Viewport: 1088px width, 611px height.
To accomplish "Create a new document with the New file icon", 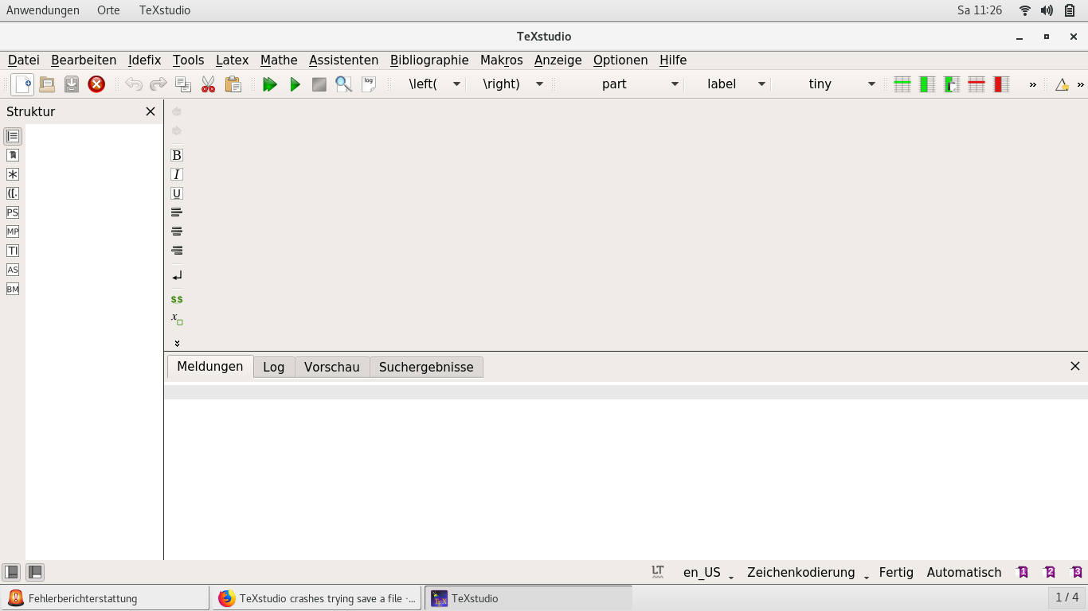I will pyautogui.click(x=23, y=84).
